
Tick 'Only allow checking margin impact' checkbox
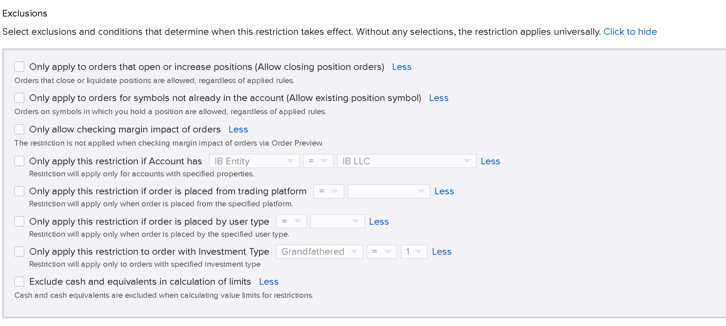19,129
